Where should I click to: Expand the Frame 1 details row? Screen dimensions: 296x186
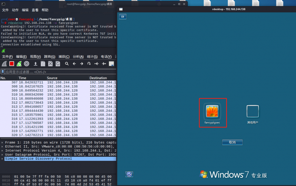(x=2, y=142)
